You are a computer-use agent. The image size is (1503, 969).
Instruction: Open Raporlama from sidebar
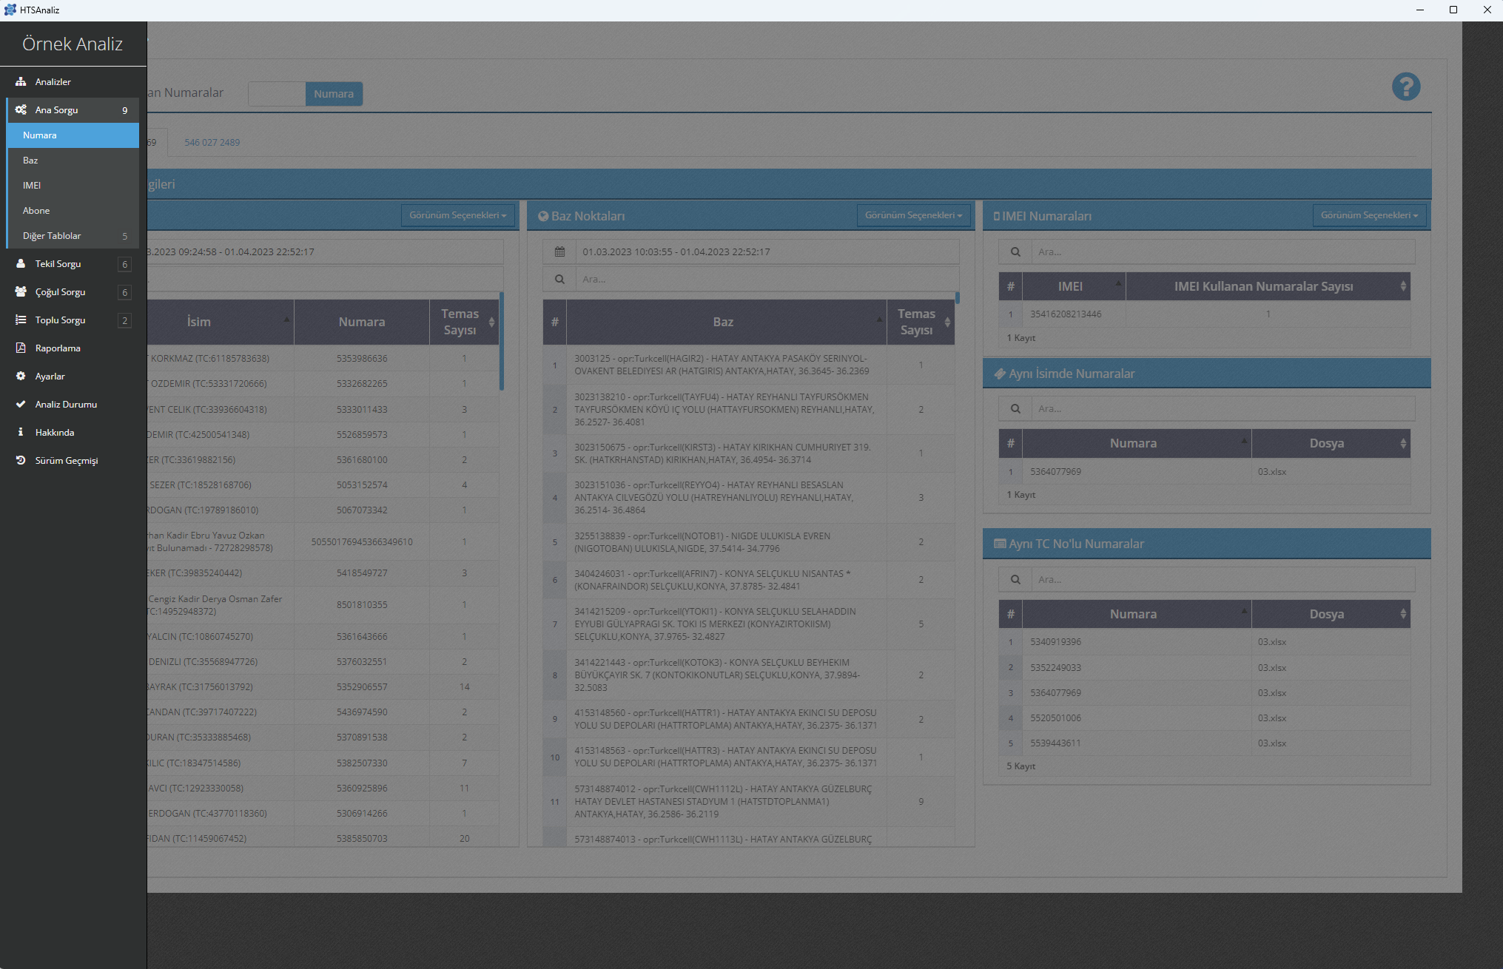coord(73,348)
